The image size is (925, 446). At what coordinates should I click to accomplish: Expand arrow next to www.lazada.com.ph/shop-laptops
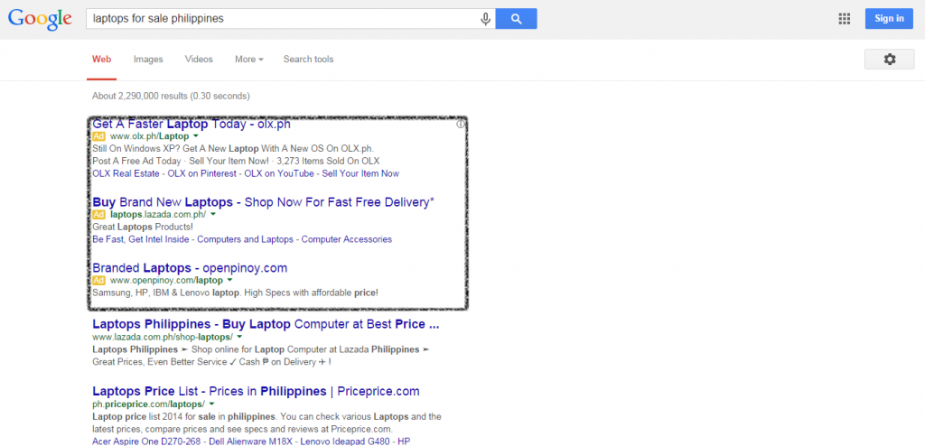(239, 337)
